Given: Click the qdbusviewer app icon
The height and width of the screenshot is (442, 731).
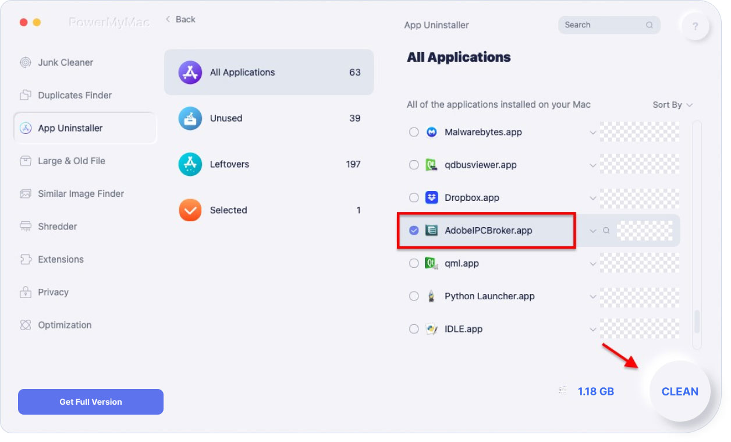Looking at the screenshot, I should tap(431, 165).
